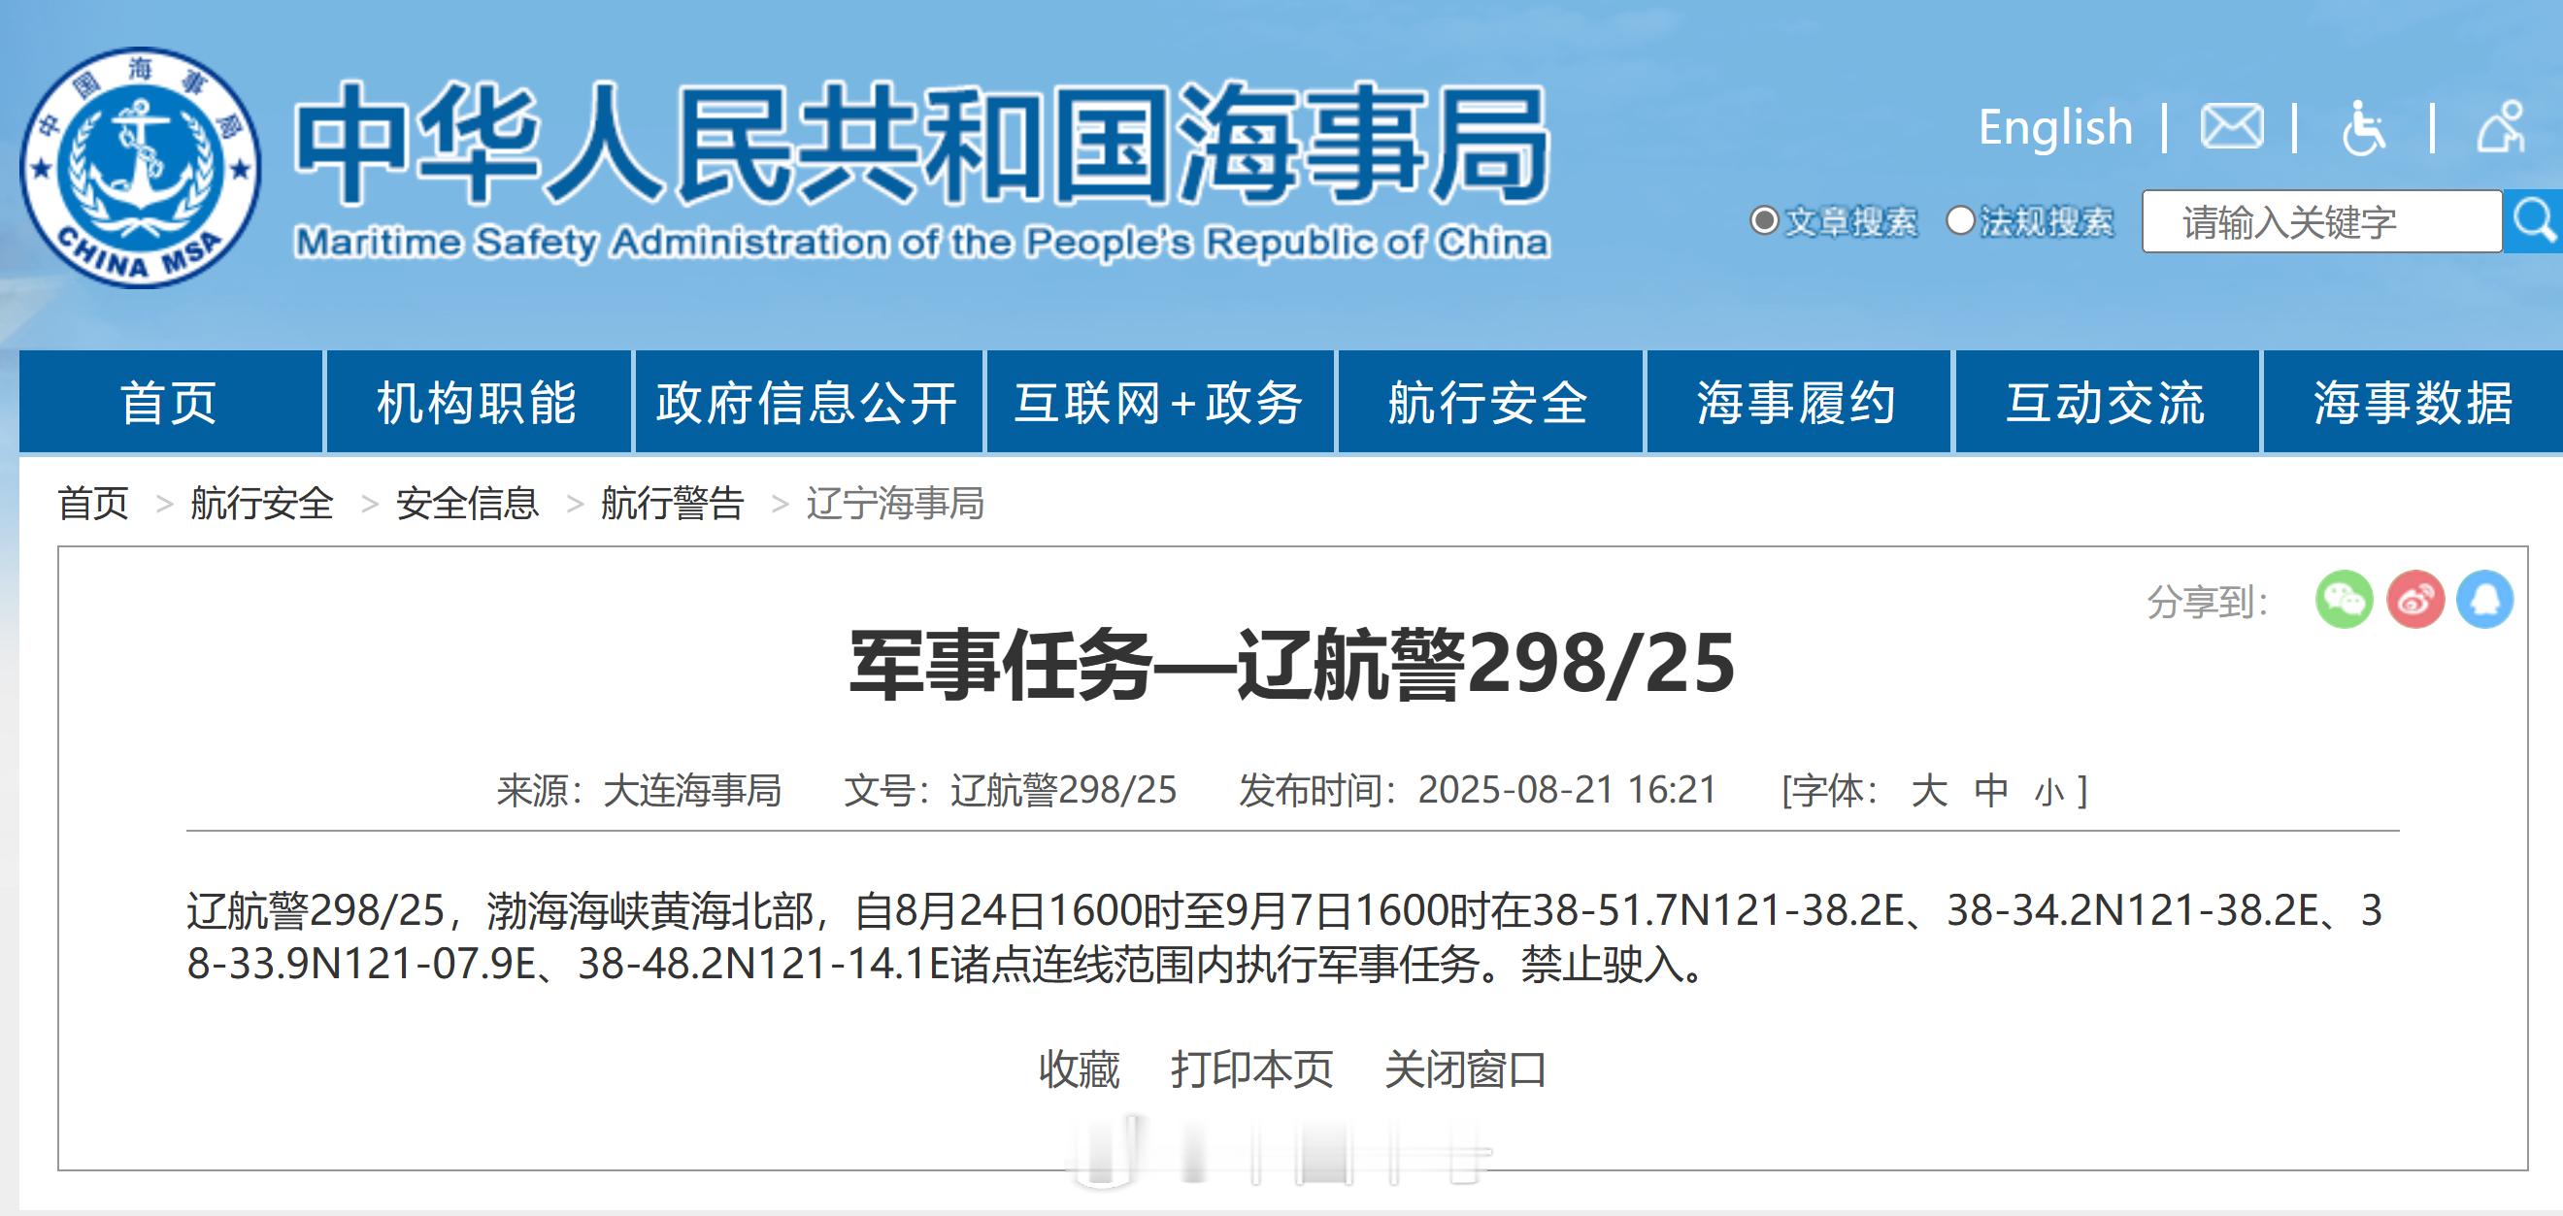Image resolution: width=2563 pixels, height=1216 pixels.
Task: Click the 打印本页 print link
Action: point(1251,1069)
